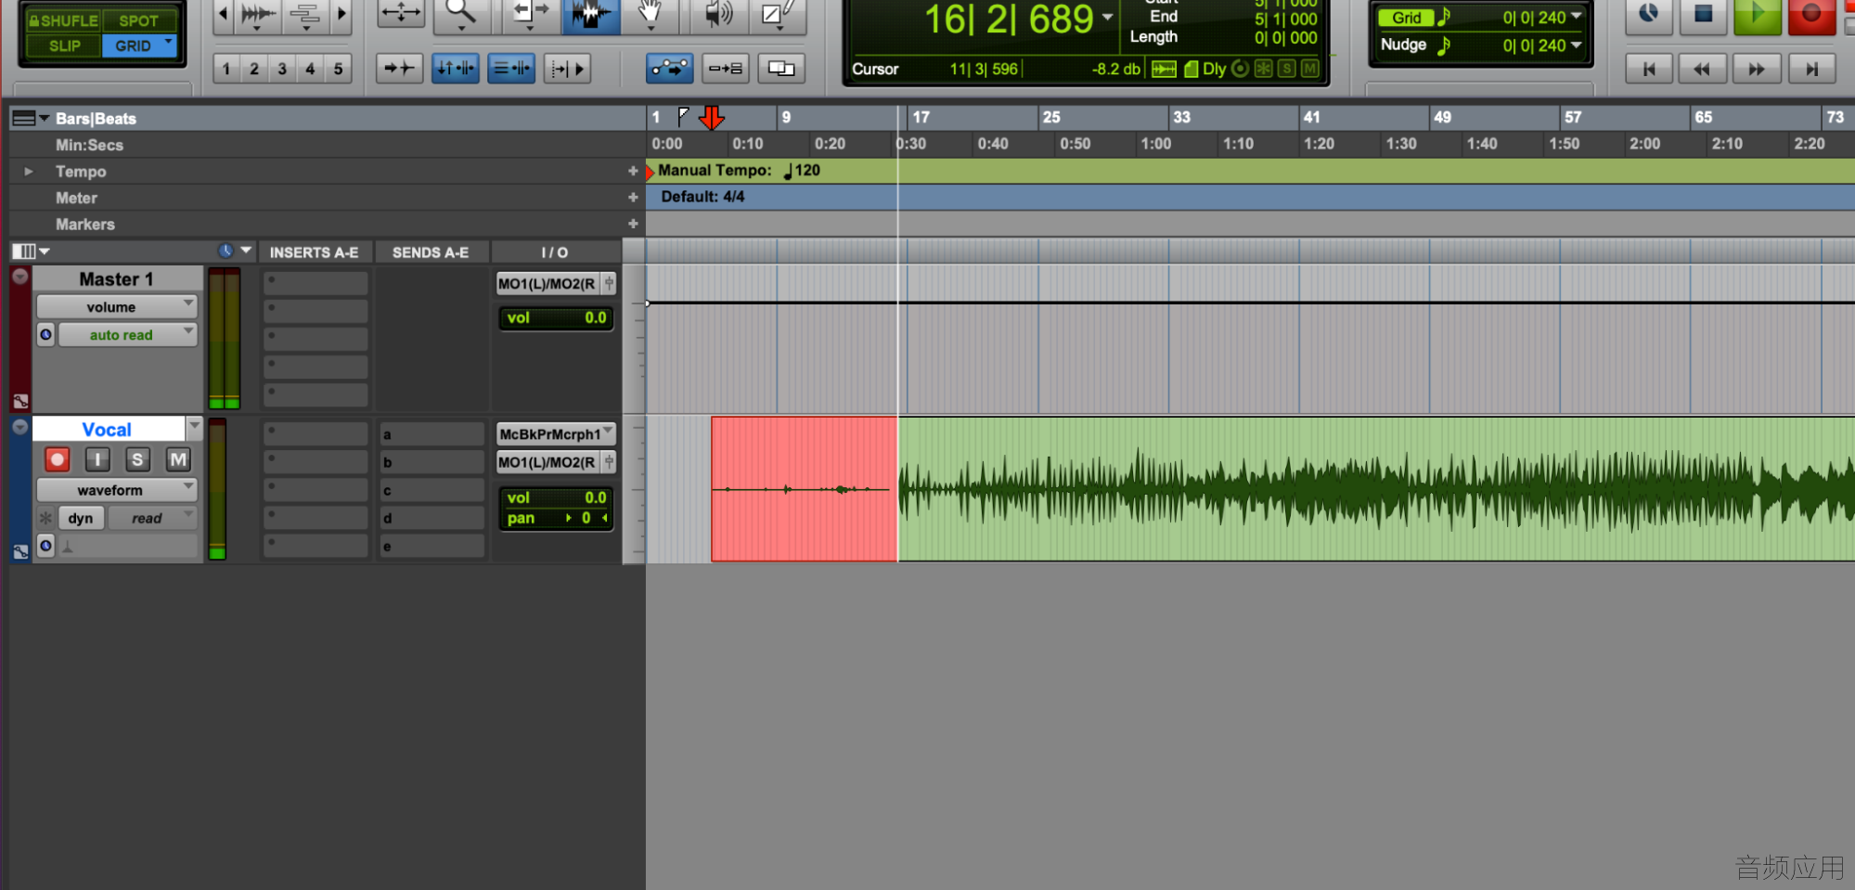The height and width of the screenshot is (890, 1855).
Task: Click the zoom toggle four-arrow icon
Action: pos(401,13)
